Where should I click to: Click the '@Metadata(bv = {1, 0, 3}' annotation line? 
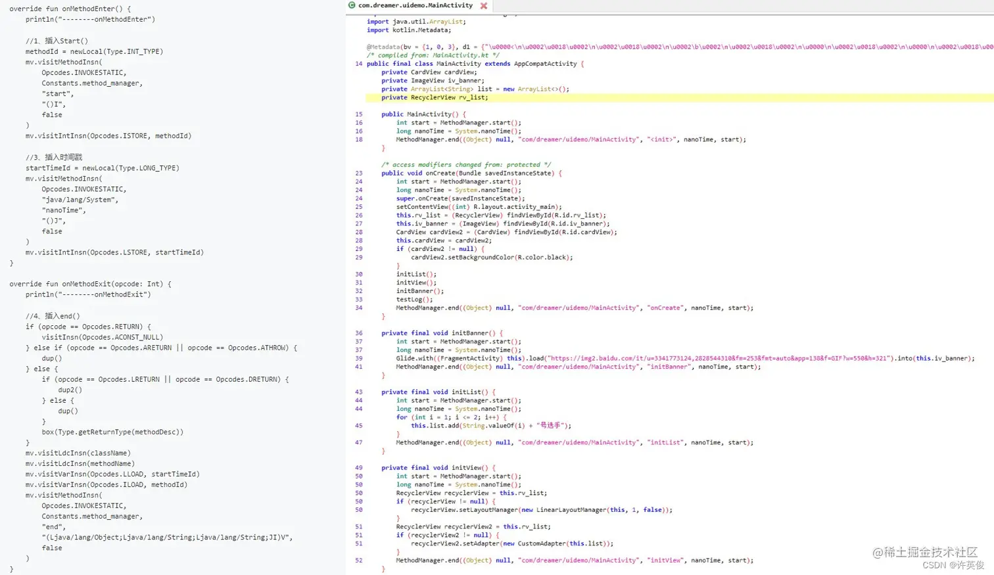pyautogui.click(x=680, y=47)
